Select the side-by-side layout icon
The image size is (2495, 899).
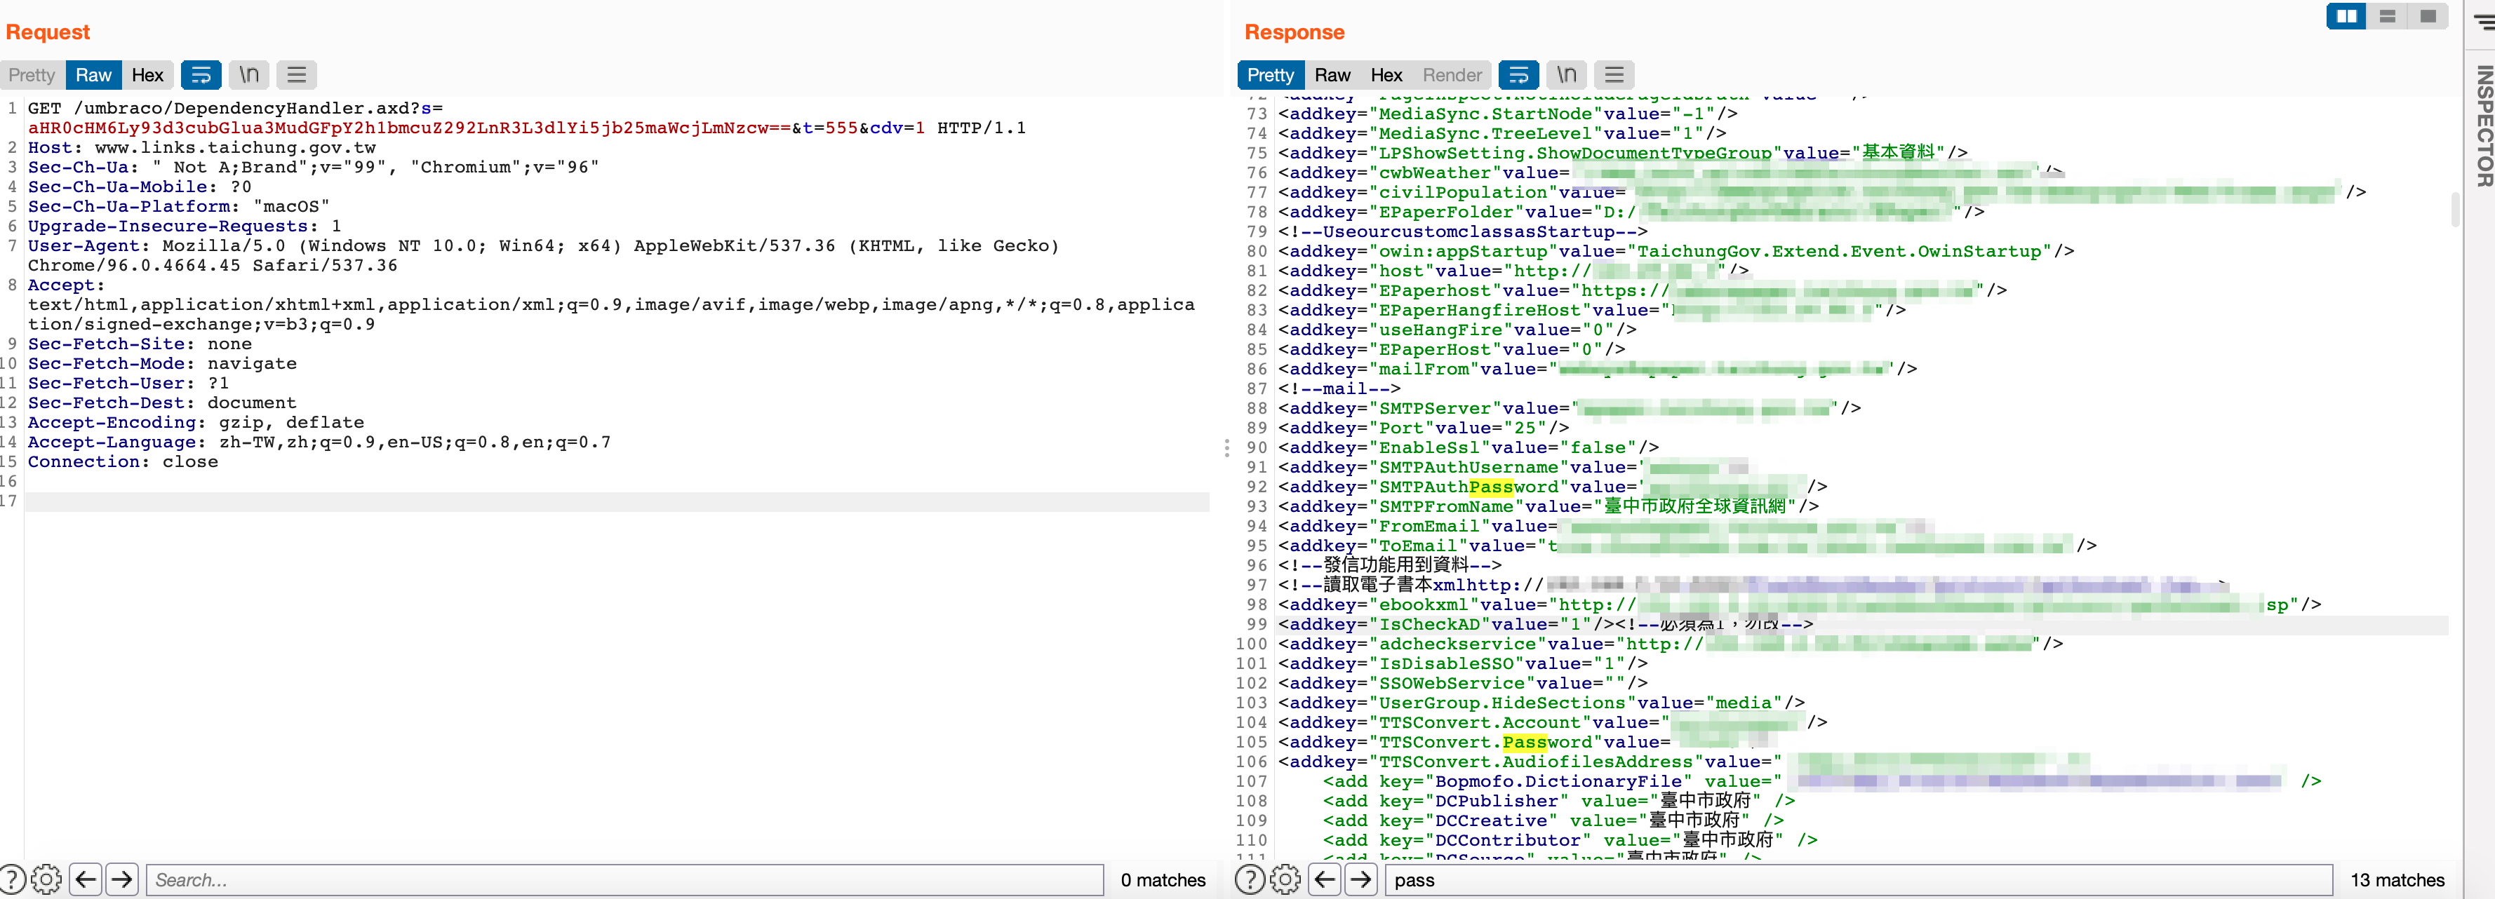[2346, 16]
